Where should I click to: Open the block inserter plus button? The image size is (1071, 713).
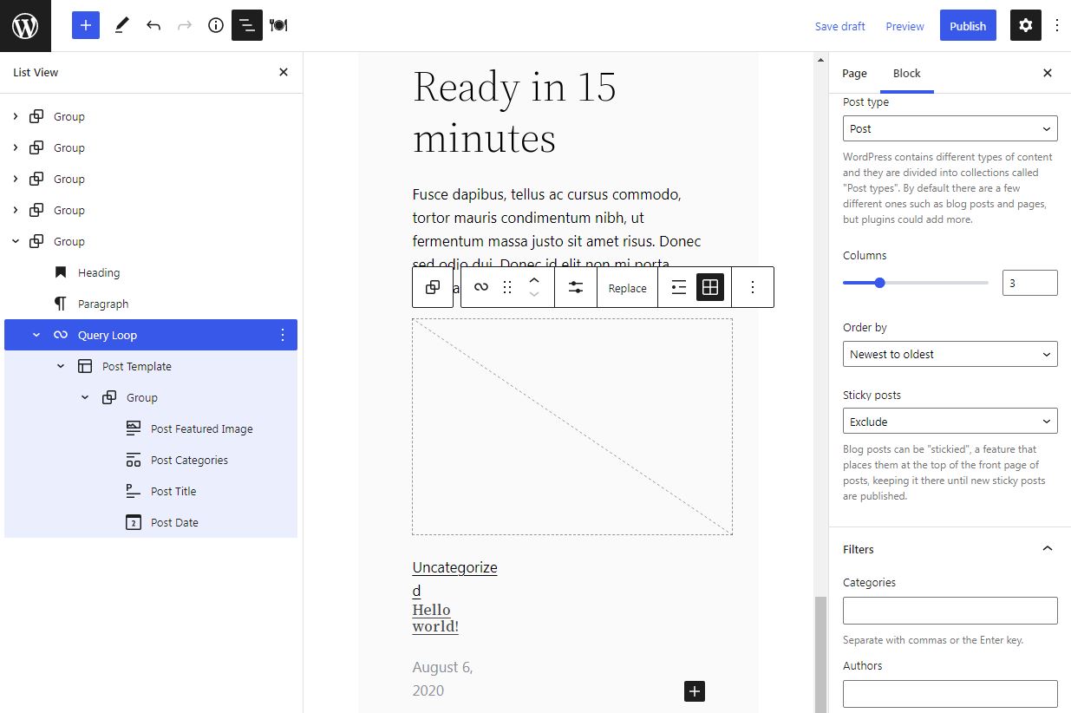coord(86,26)
